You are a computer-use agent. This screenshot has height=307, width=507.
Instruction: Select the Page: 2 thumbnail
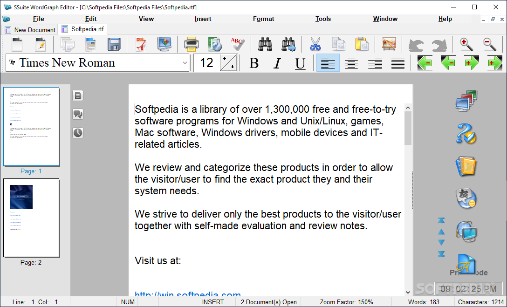click(31, 218)
